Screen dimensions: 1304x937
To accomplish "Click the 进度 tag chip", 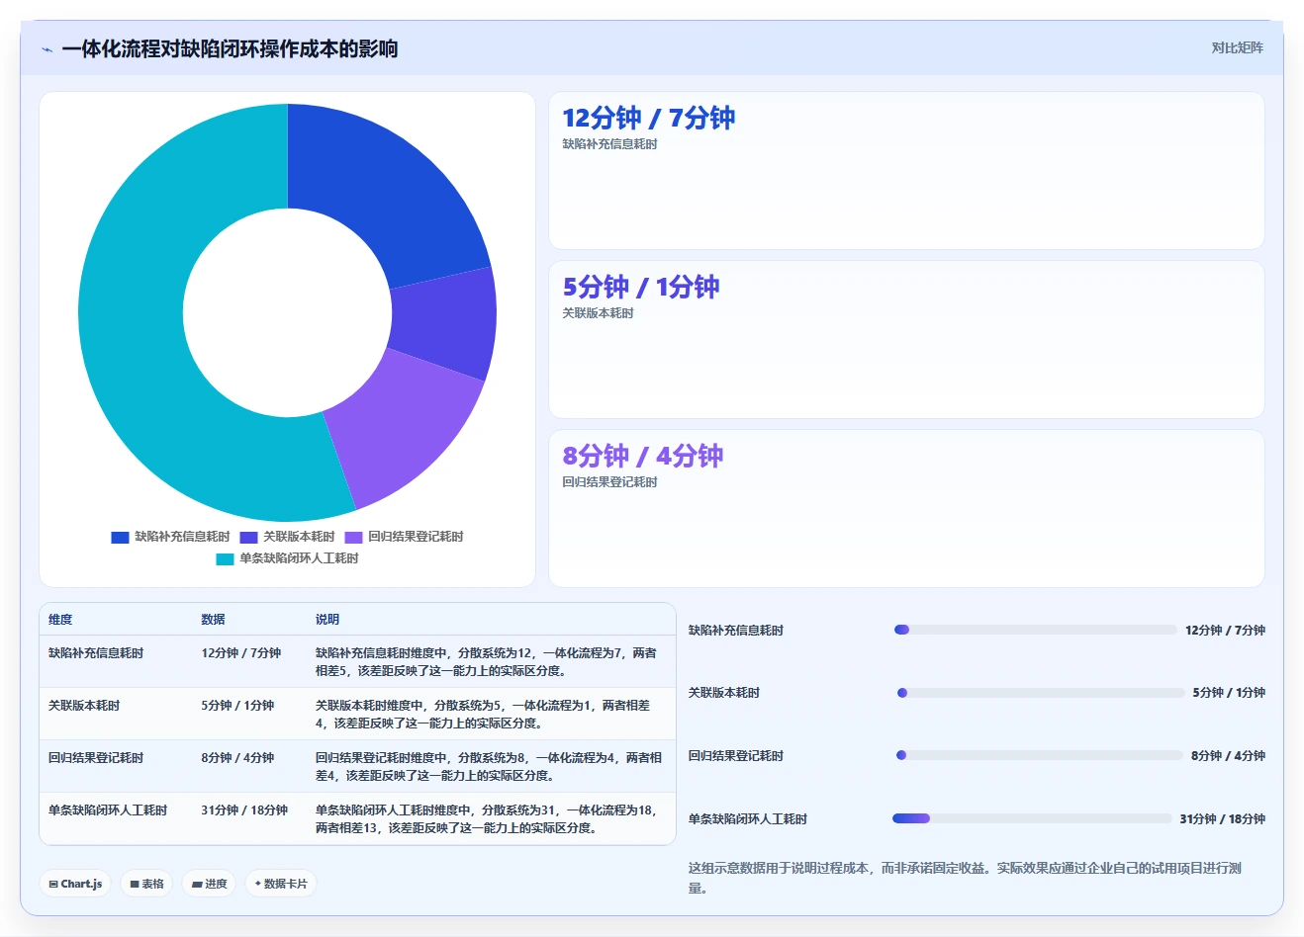I will pos(209,884).
